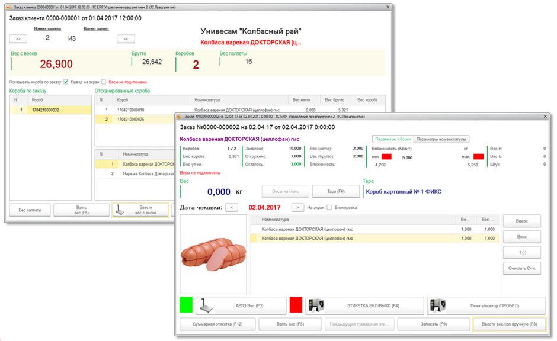Click the printer icon on Печать/повтор (ПРОБЕЛ)
Viewport: 557px width, 341px height.
tap(437, 305)
